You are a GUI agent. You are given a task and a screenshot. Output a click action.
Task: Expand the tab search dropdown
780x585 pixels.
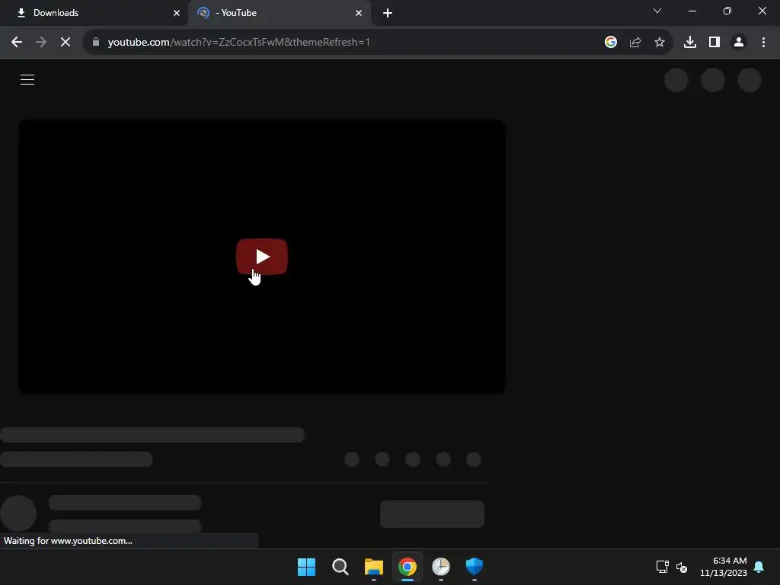click(657, 11)
